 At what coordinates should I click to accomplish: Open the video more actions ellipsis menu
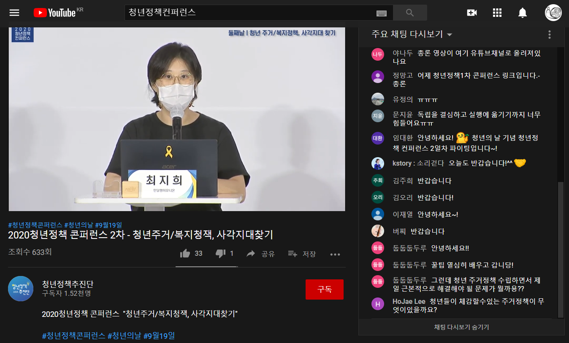tap(335, 254)
